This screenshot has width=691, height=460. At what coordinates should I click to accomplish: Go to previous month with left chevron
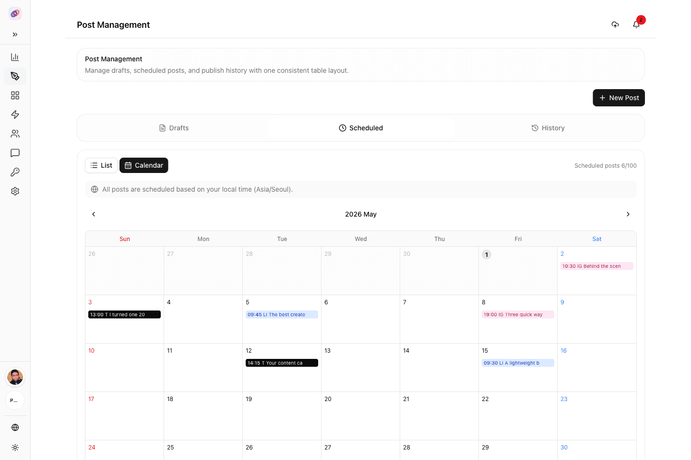(94, 214)
